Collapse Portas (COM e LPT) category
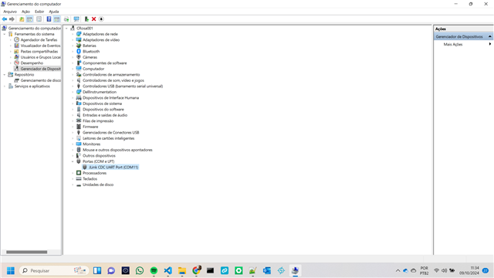The width and height of the screenshot is (494, 278). click(x=73, y=161)
